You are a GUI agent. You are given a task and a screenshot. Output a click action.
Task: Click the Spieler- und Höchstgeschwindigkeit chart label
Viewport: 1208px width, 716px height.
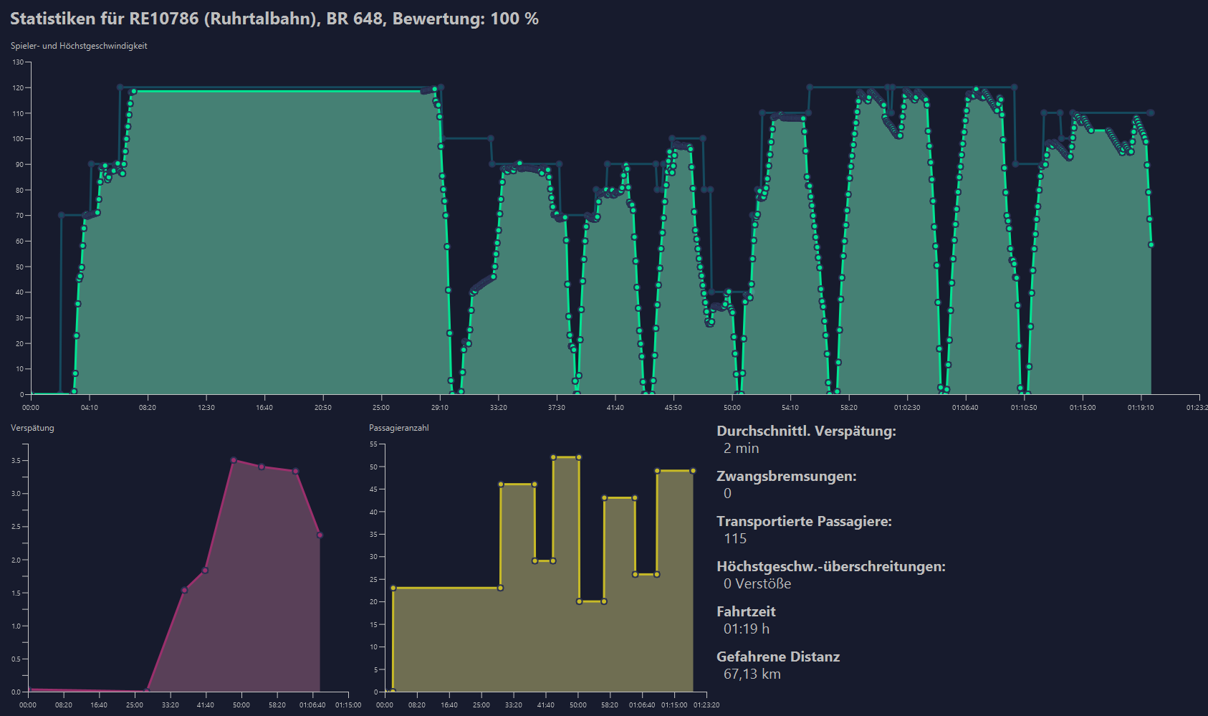(79, 46)
